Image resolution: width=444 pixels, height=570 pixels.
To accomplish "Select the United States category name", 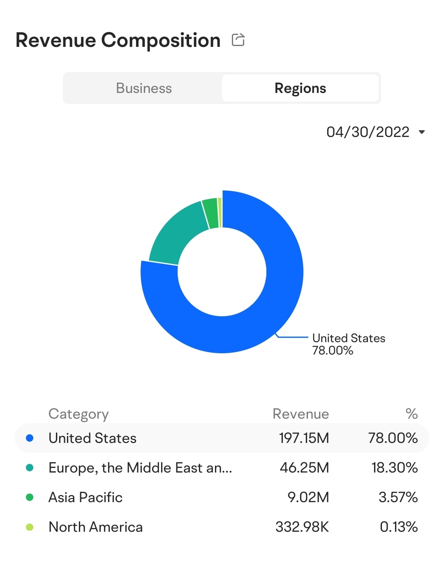I will pos(92,438).
